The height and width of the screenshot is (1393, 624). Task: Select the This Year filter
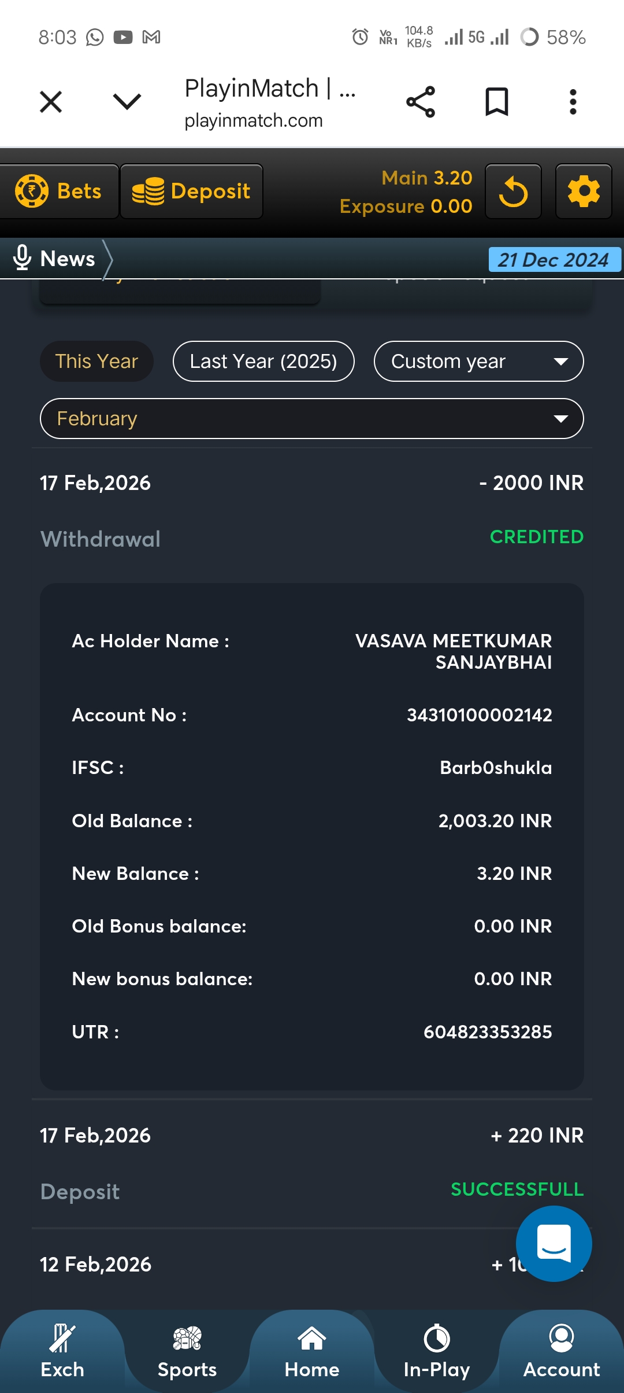tap(96, 362)
